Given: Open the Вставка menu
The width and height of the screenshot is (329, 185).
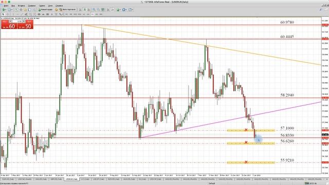Looking at the screenshot, I should click(x=21, y=6).
